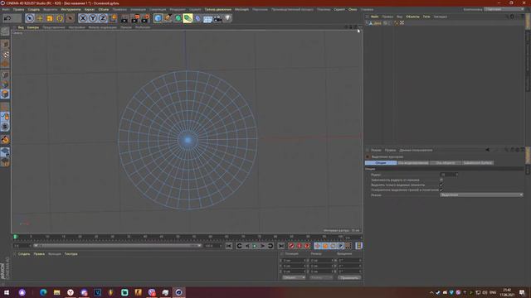
Task: Open the layout dropdown in top-right corner
Action: pyautogui.click(x=504, y=9)
